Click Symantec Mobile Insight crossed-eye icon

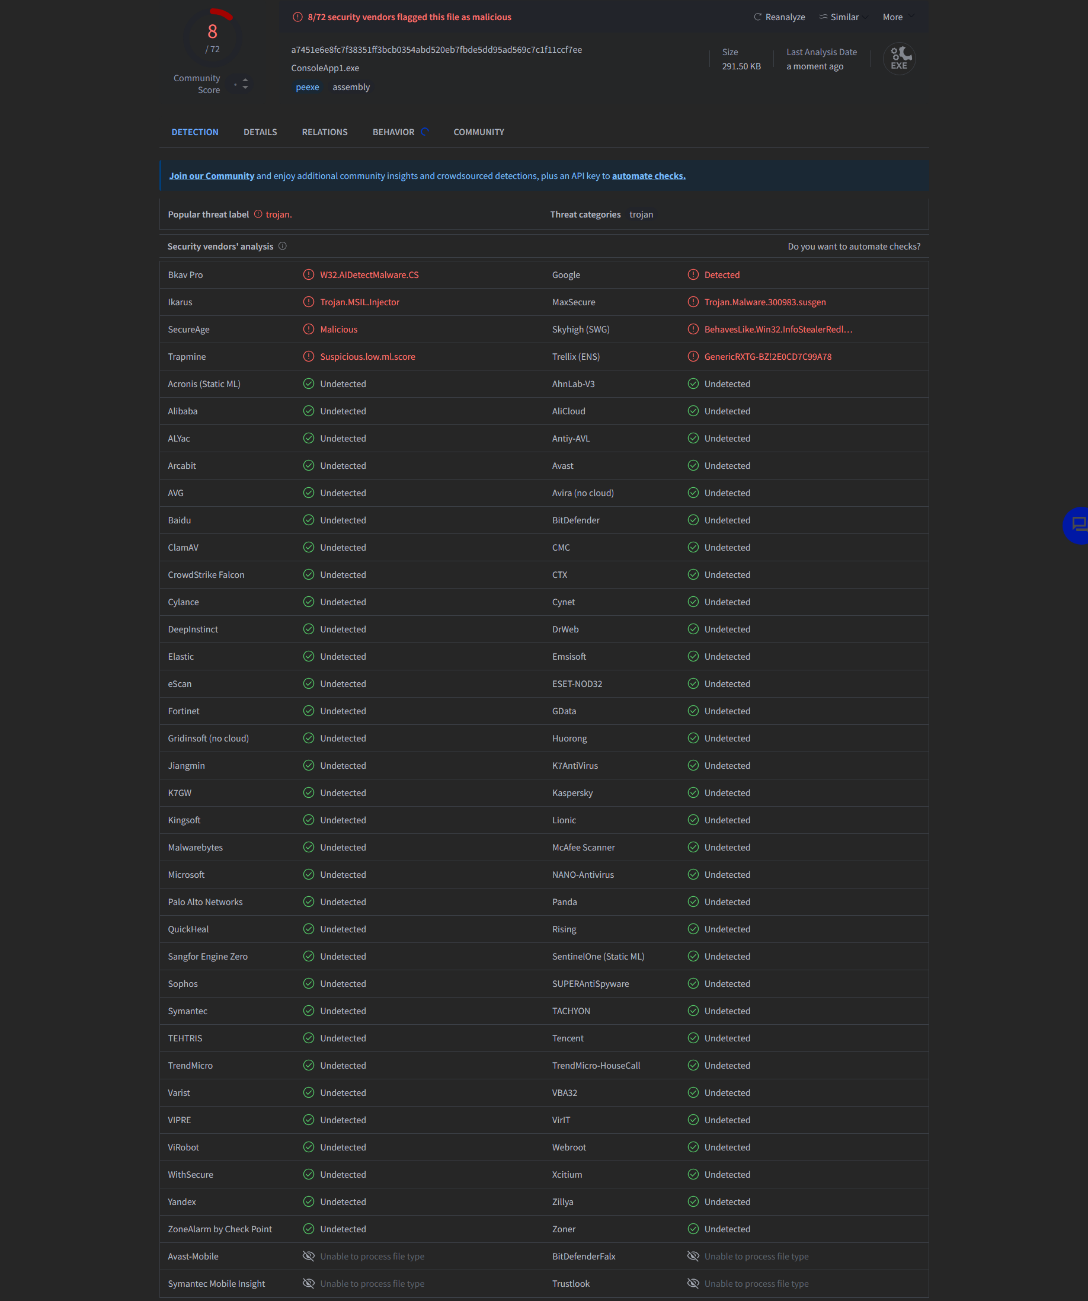click(x=308, y=1283)
